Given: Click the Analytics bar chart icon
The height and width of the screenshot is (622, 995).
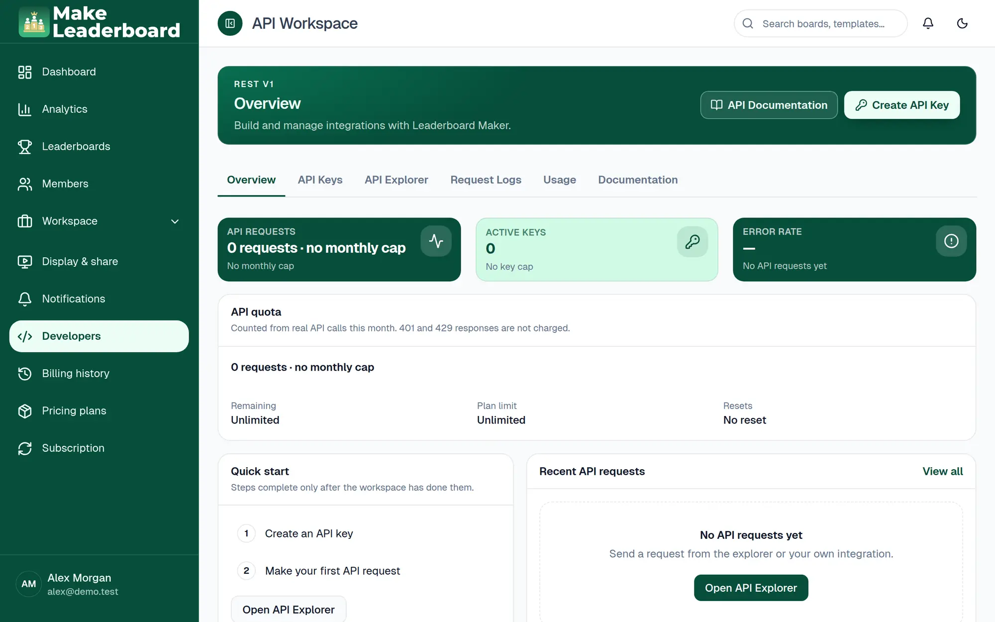Looking at the screenshot, I should point(25,109).
